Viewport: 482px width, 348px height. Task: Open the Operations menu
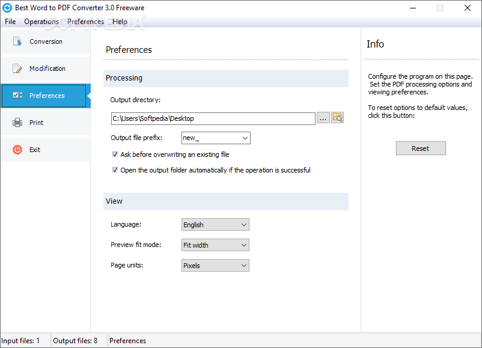(41, 22)
